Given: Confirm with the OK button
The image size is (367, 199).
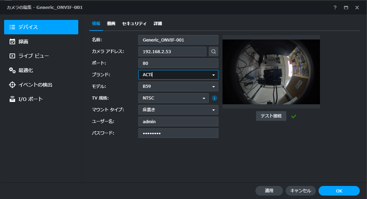Looking at the screenshot, I should click(339, 191).
